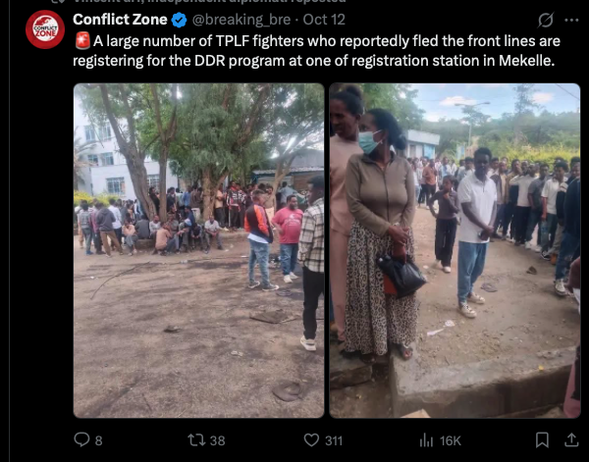This screenshot has width=589, height=462.
Task: Open the Conflict Zone profile avatar
Action: tap(45, 29)
